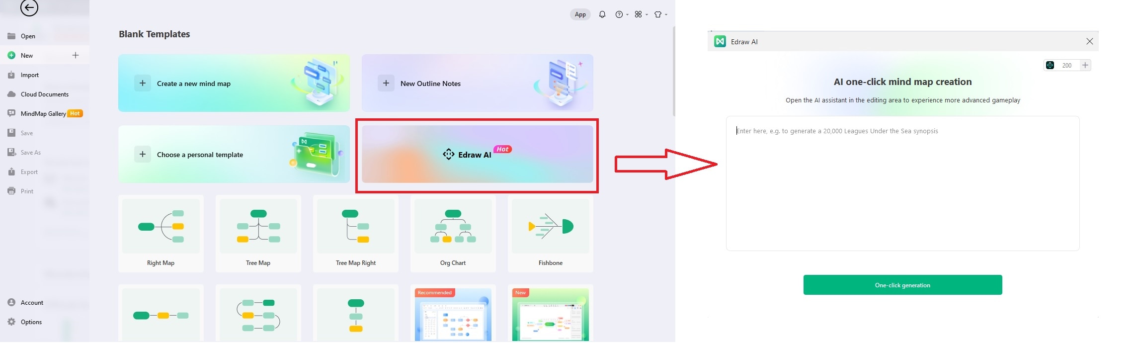Select the Org Chart template
The image size is (1135, 343).
453,234
